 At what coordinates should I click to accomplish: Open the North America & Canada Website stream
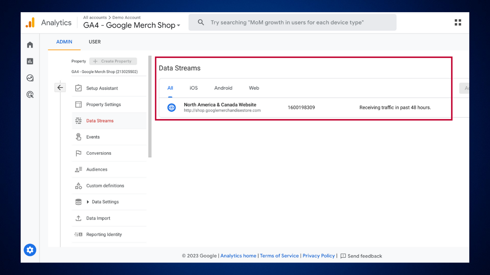pos(314,108)
